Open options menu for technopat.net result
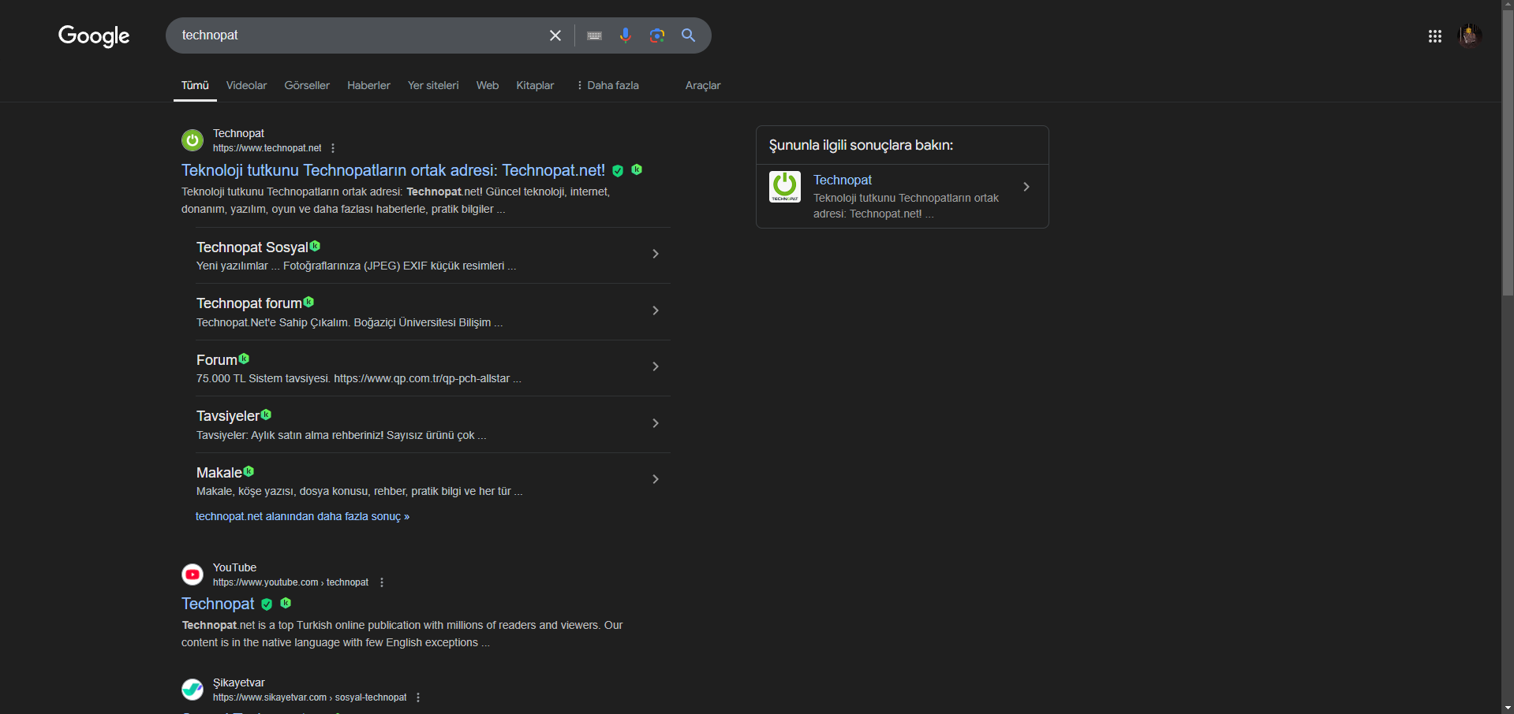The width and height of the screenshot is (1514, 714). tap(333, 148)
